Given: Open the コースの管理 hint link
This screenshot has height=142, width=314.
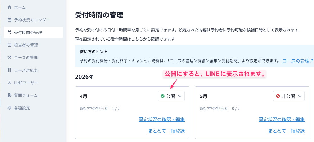Looking at the screenshot, I should [298, 61].
